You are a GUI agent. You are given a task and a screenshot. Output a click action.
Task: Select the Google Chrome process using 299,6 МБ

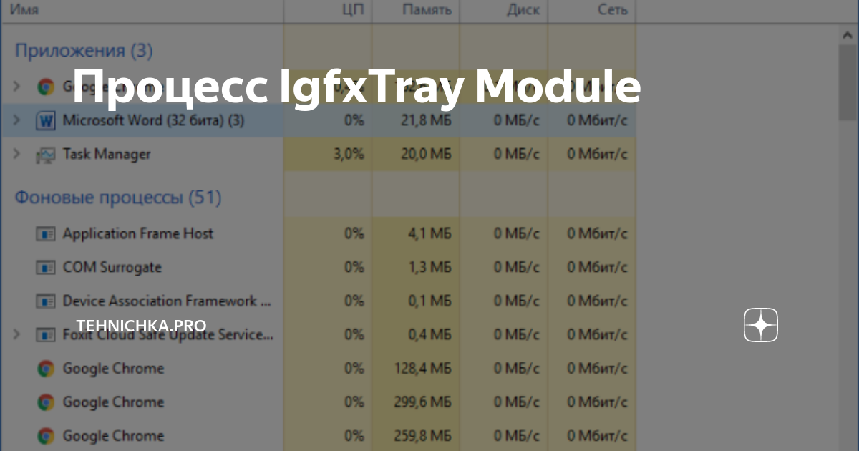point(113,402)
